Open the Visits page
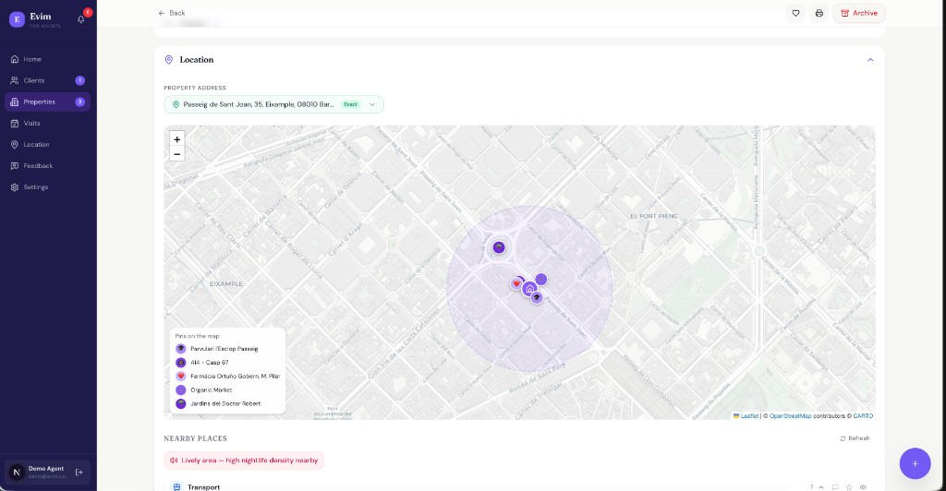The height and width of the screenshot is (491, 946). [48, 123]
